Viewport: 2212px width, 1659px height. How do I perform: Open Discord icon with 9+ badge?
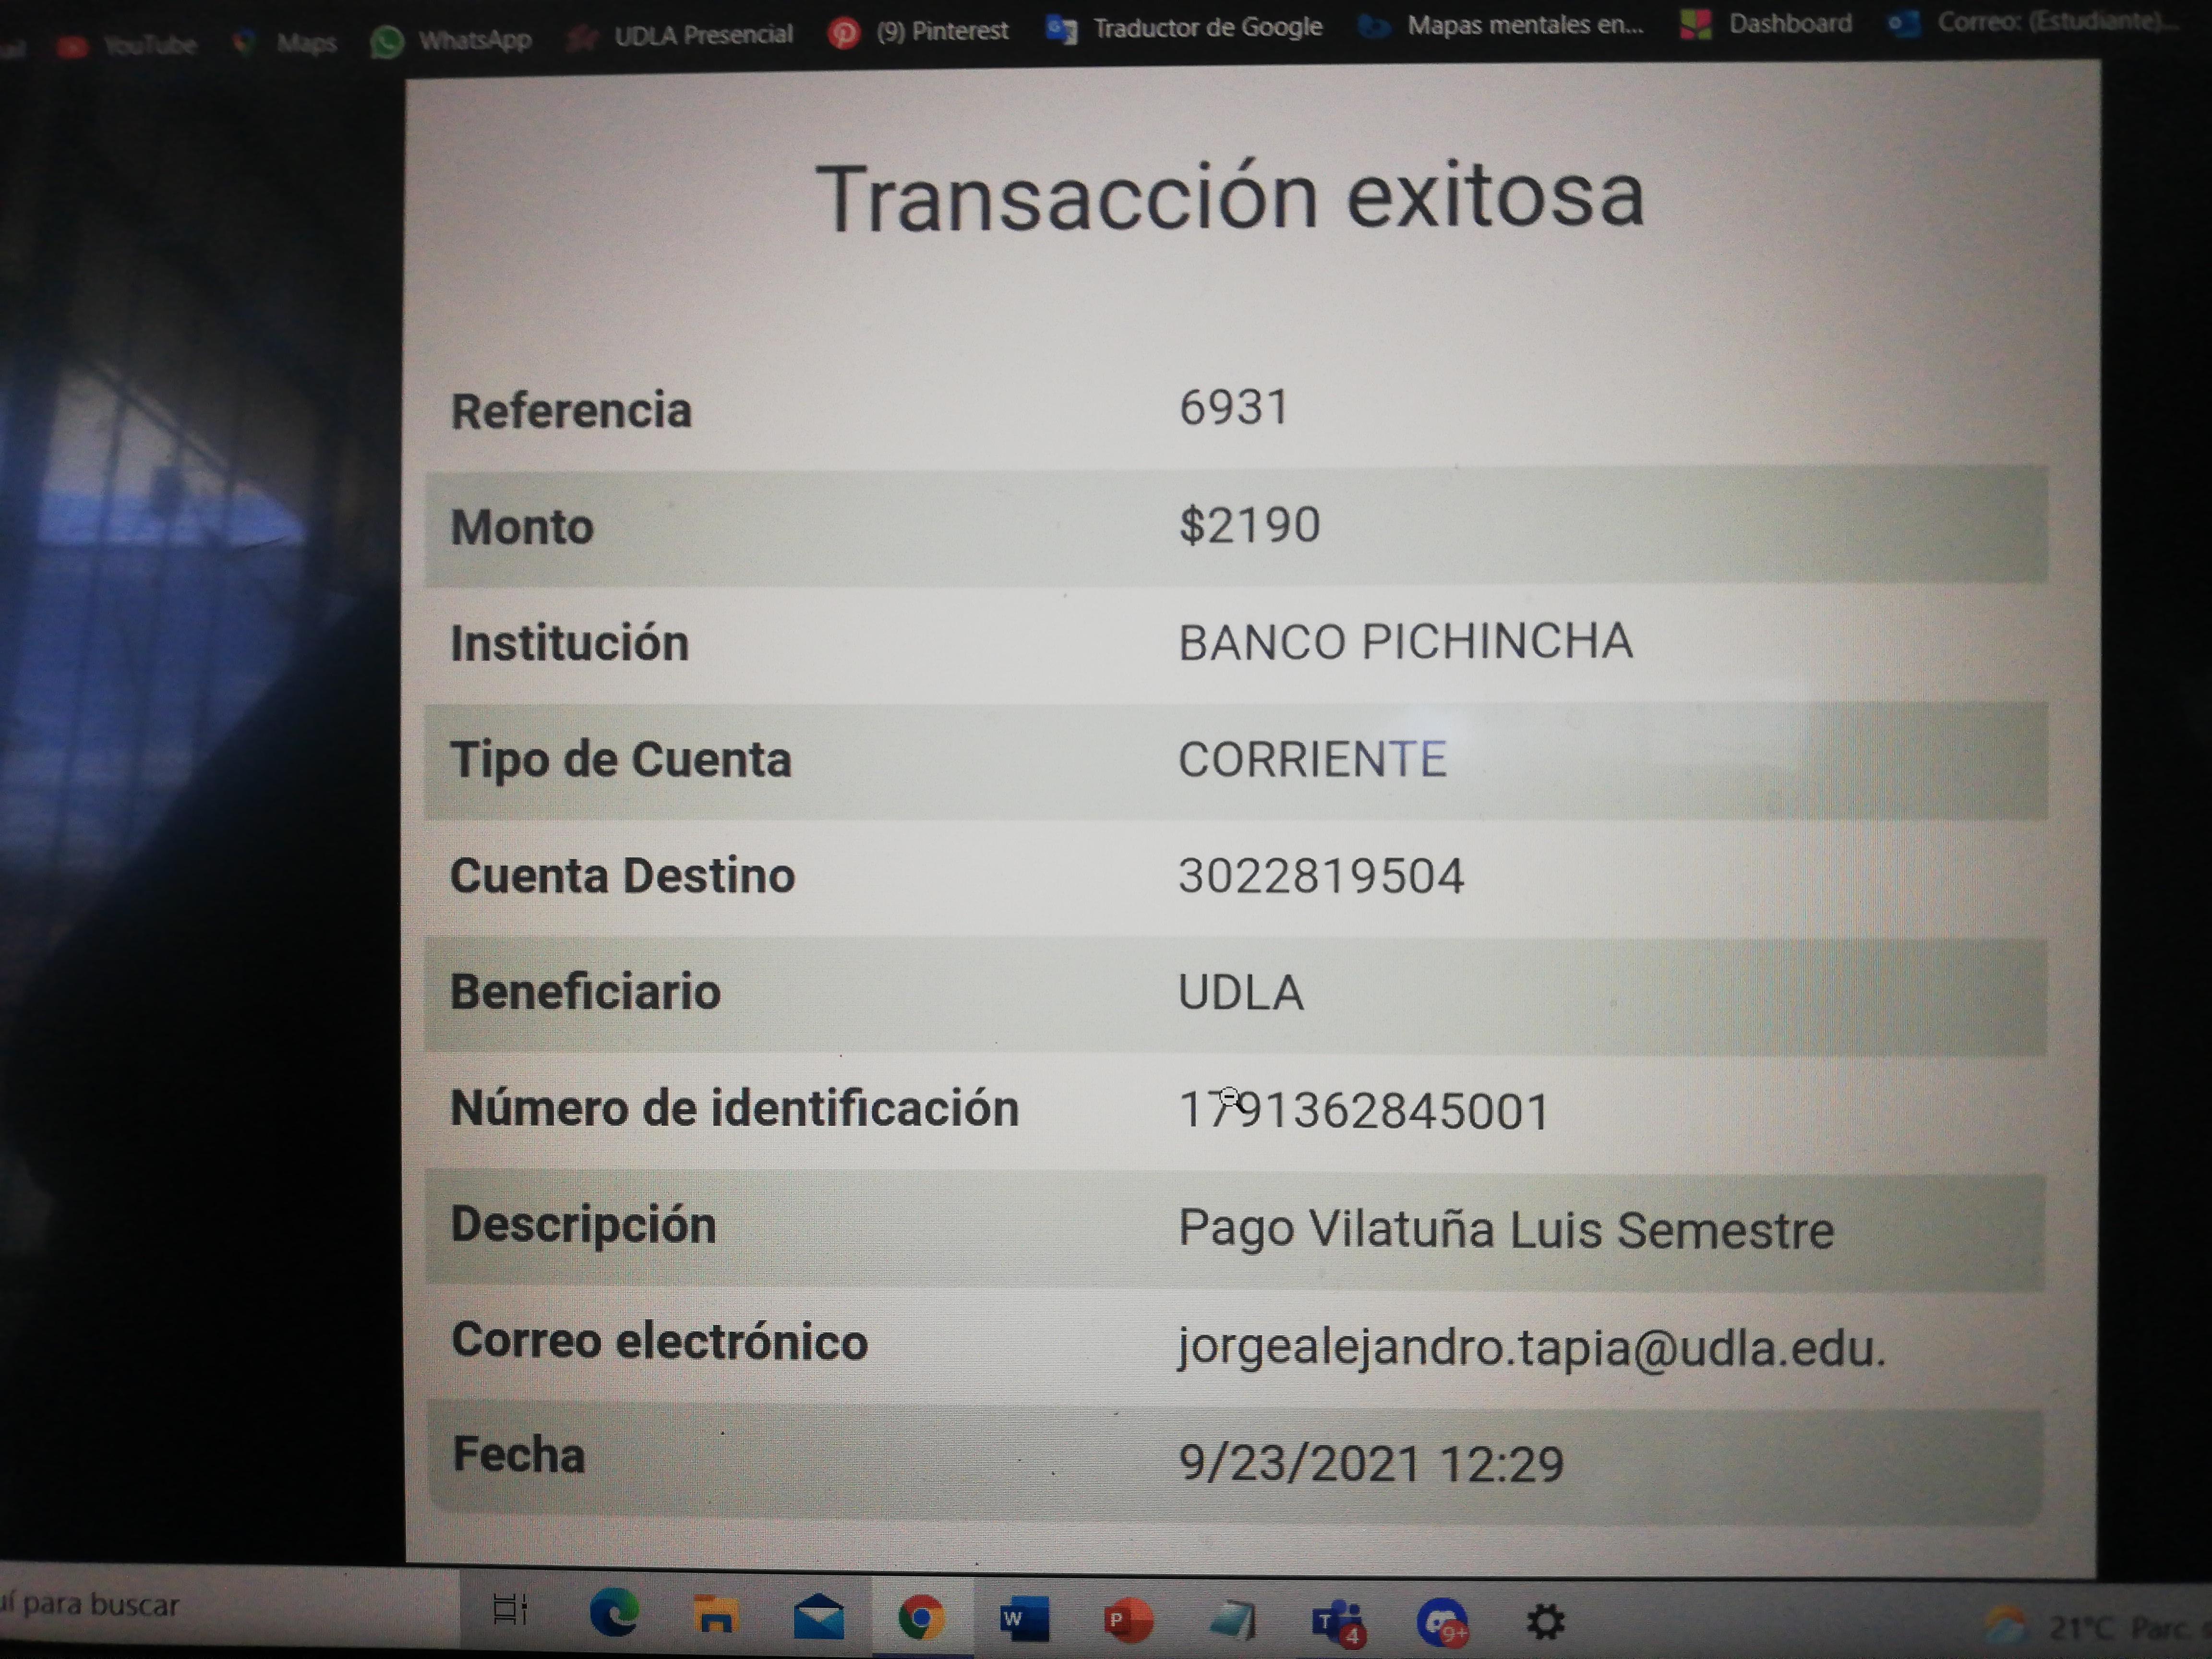1441,1622
